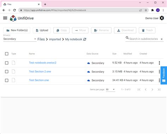Check the box for Test notebook.onetoc2
Screen dimensions: 167x134
tap(7, 63)
